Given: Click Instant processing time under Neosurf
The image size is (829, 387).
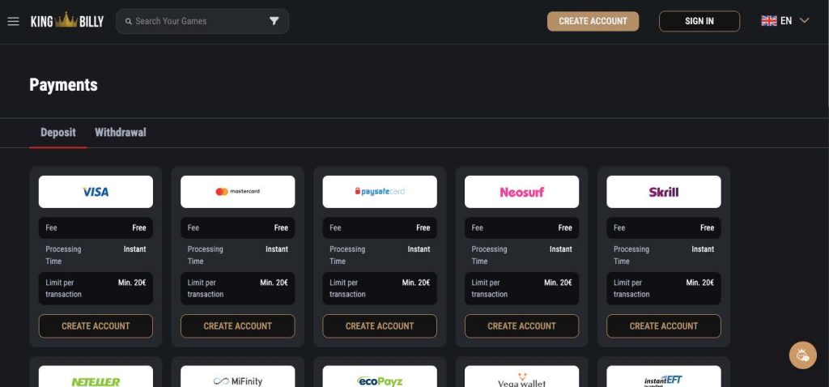Looking at the screenshot, I should pos(561,249).
